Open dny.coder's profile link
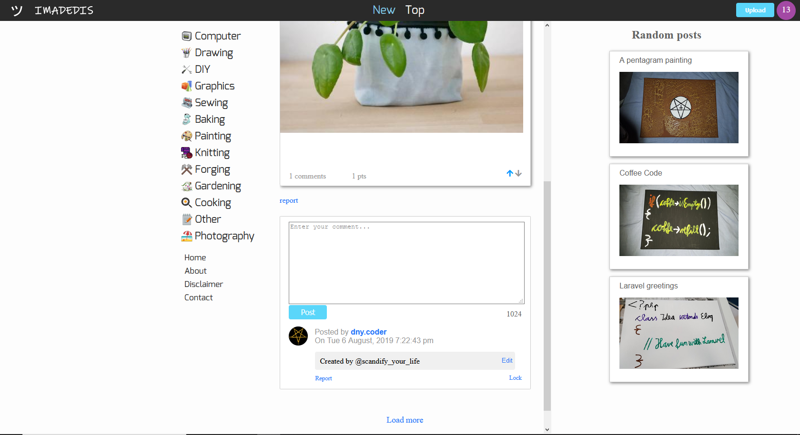 coord(369,332)
